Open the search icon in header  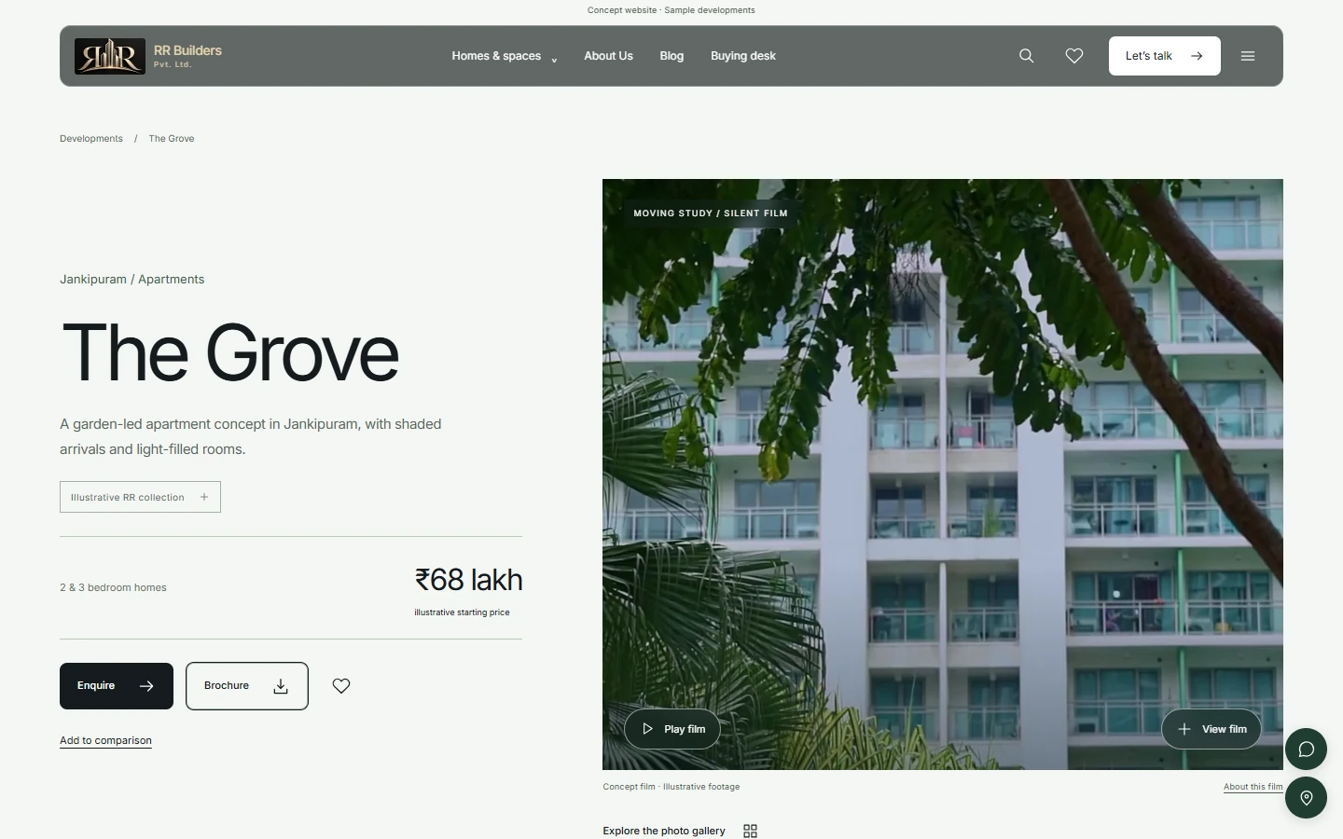(x=1026, y=56)
